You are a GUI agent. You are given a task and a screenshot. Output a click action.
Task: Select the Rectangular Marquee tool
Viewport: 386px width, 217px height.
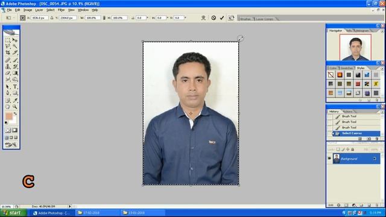[8, 40]
